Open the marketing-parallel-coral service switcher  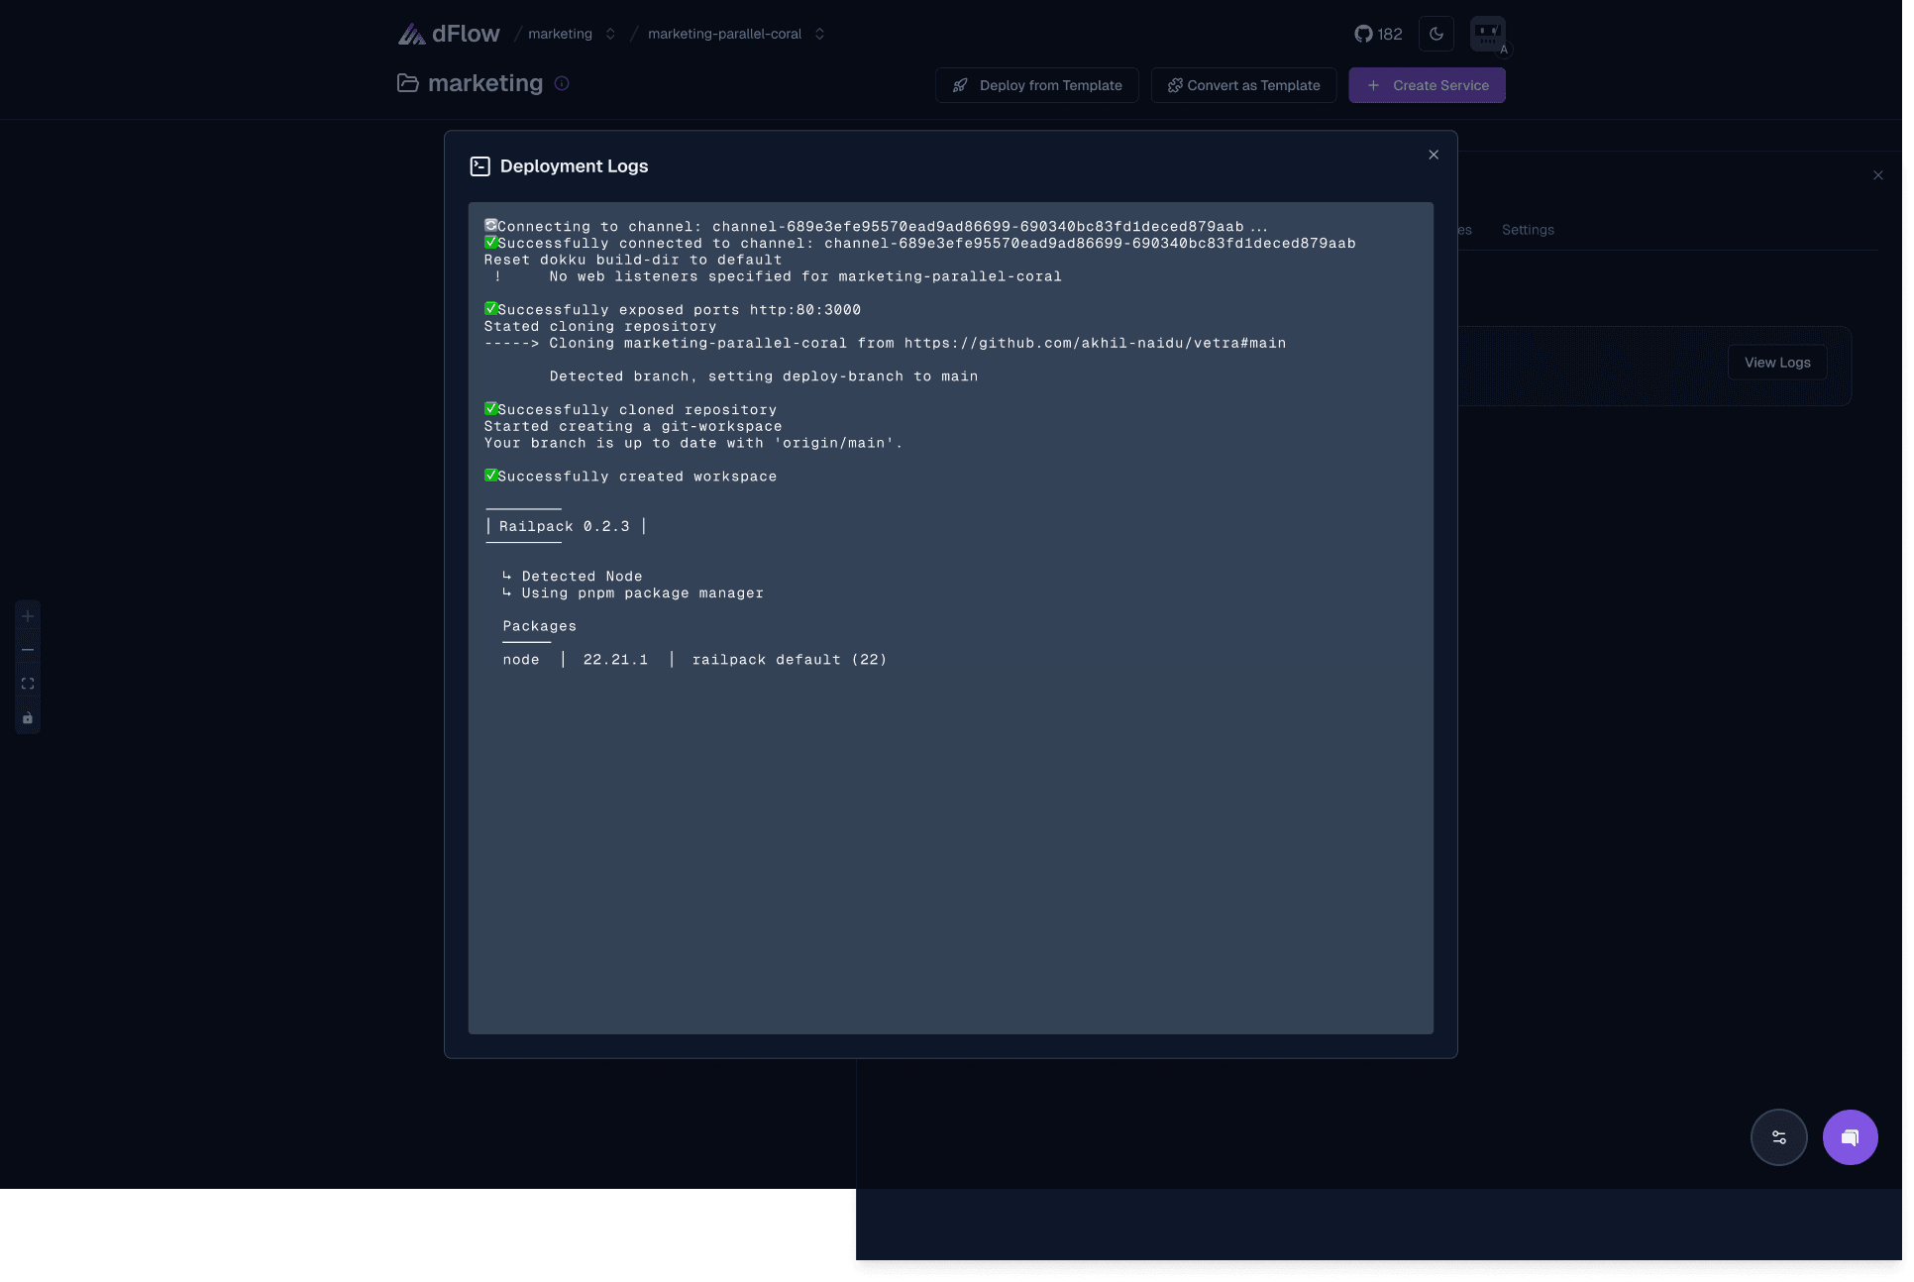tap(819, 33)
